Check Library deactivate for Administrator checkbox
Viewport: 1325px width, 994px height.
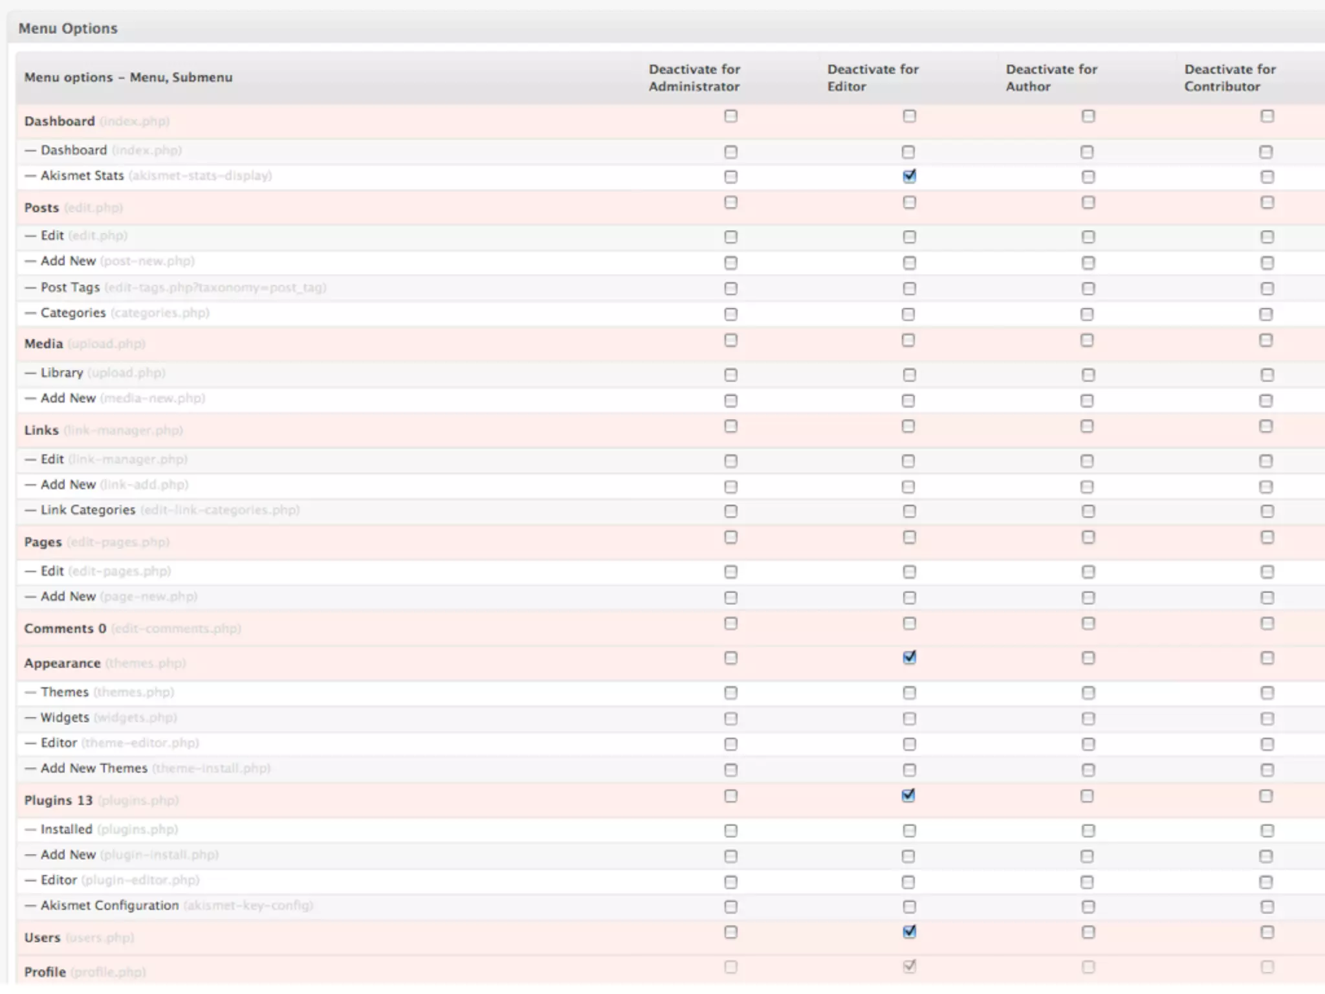click(730, 375)
